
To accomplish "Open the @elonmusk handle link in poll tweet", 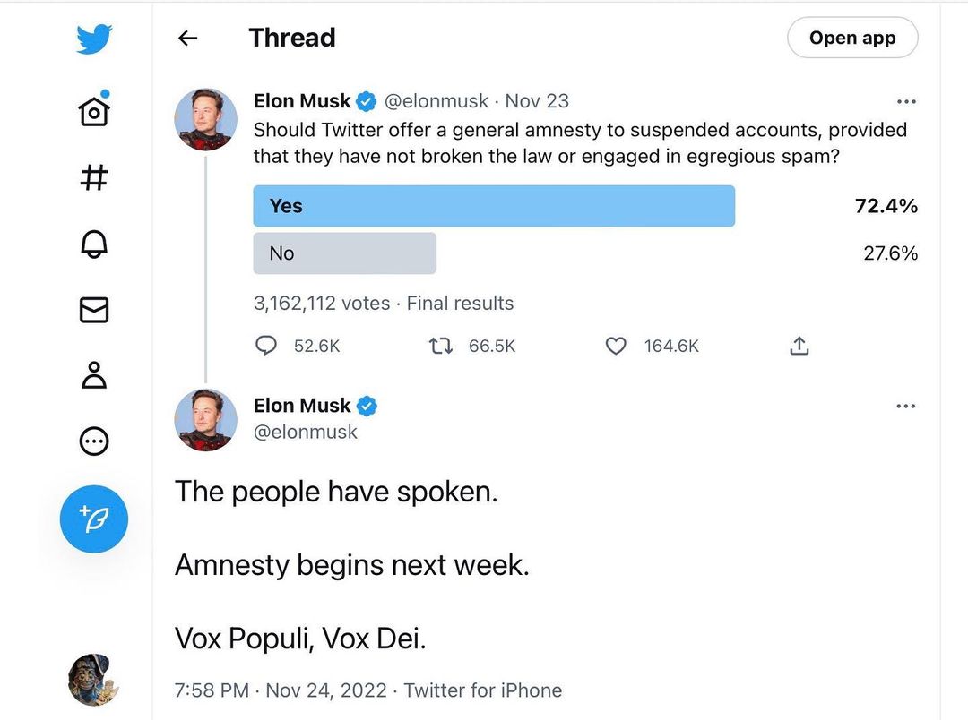I will (x=437, y=101).
